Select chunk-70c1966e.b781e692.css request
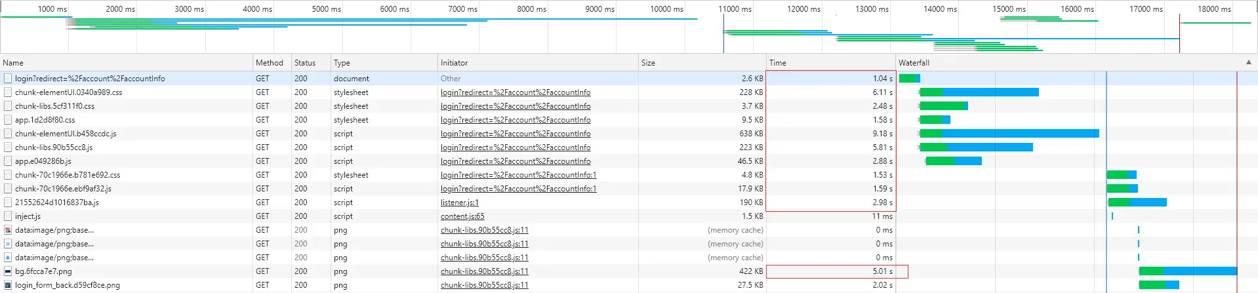 [x=629, y=175]
